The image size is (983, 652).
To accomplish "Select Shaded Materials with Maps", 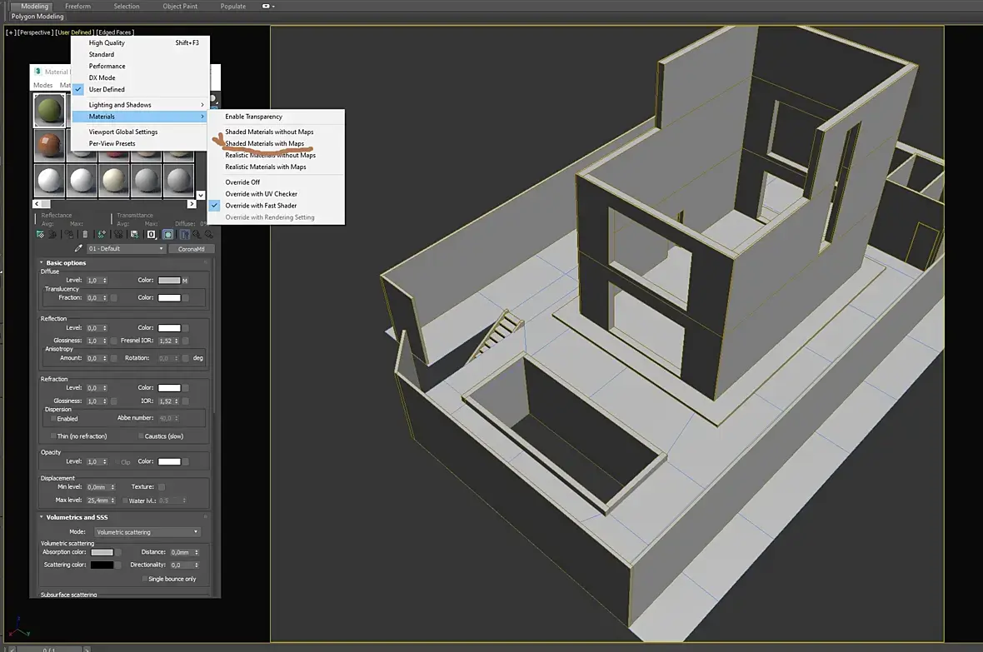I will (x=265, y=143).
